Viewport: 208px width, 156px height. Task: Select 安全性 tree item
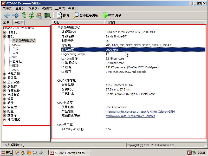coord(12,107)
